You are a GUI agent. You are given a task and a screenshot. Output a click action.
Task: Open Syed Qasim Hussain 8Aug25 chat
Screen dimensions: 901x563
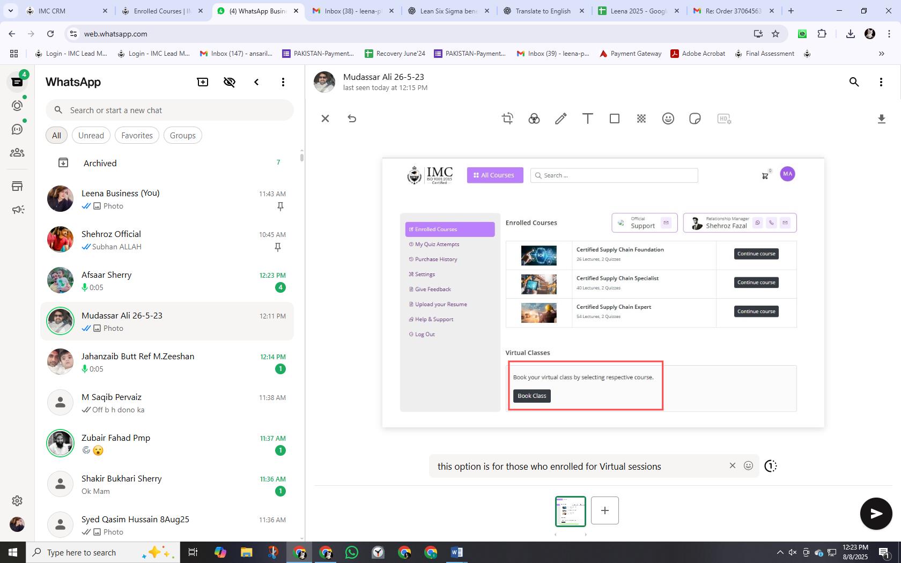tap(167, 525)
